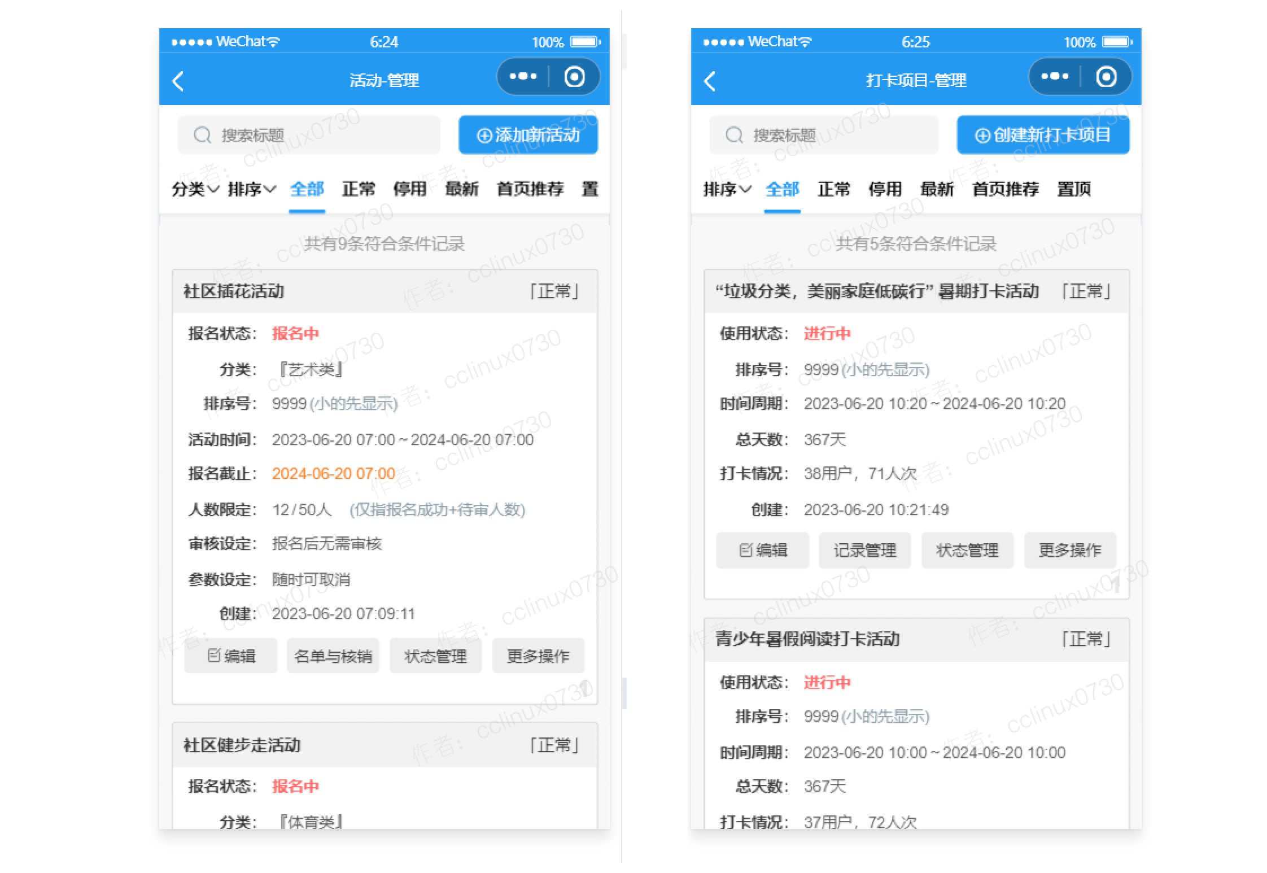This screenshot has height=873, width=1267.
Task: Click 编辑 on 垃圾分类 打卡活动 card
Action: pyautogui.click(x=763, y=550)
